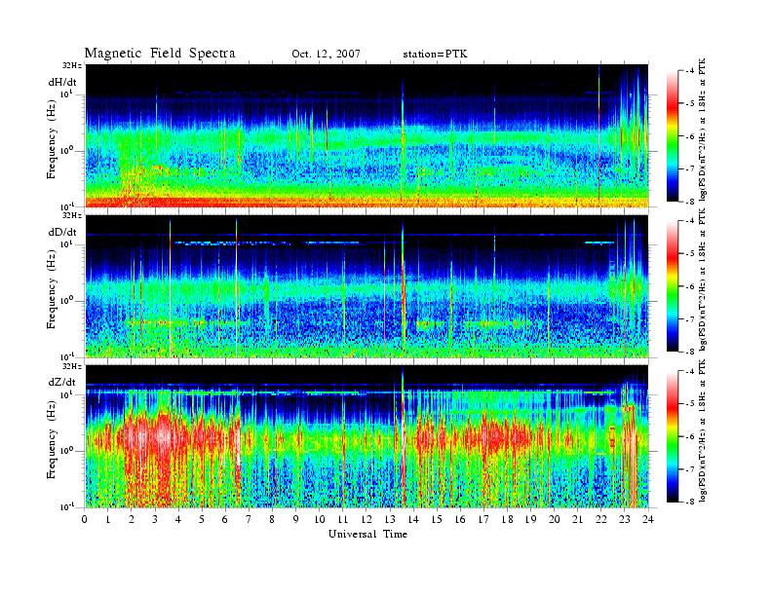The image size is (772, 596).
Task: Click the log(PSD) label beside dH/dt color scale
Action: click(x=703, y=130)
